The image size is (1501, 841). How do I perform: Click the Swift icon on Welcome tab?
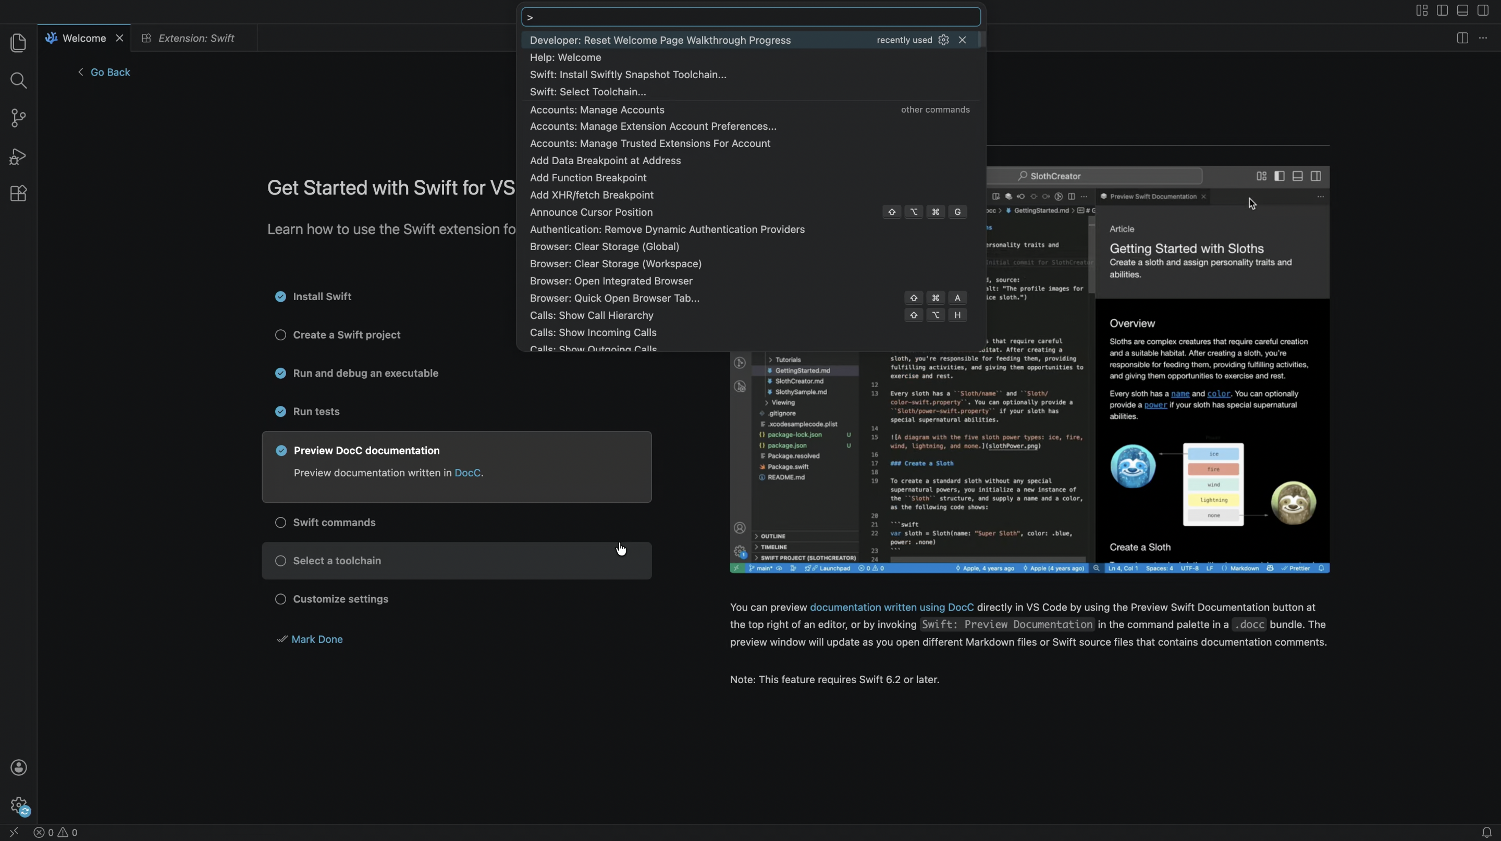pos(51,38)
